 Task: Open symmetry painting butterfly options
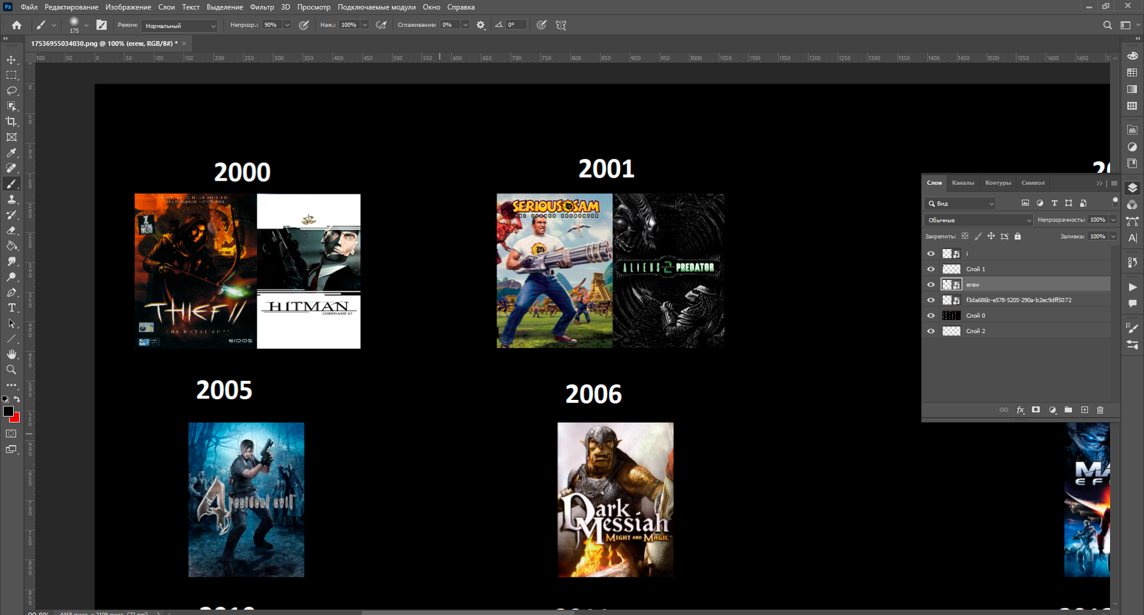tap(561, 25)
